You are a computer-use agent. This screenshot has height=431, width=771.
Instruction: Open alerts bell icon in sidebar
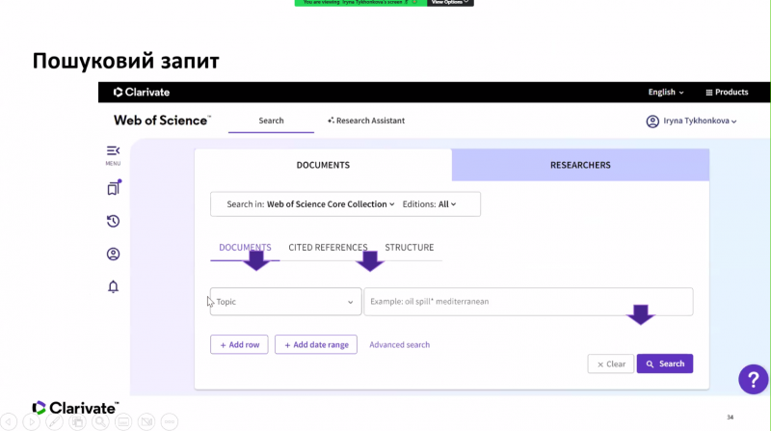113,286
